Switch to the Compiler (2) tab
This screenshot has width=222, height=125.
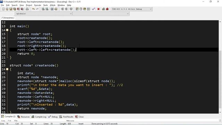point(8,117)
